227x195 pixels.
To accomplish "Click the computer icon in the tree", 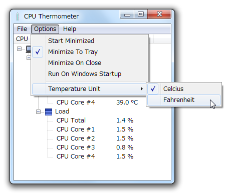I will click(29, 49).
